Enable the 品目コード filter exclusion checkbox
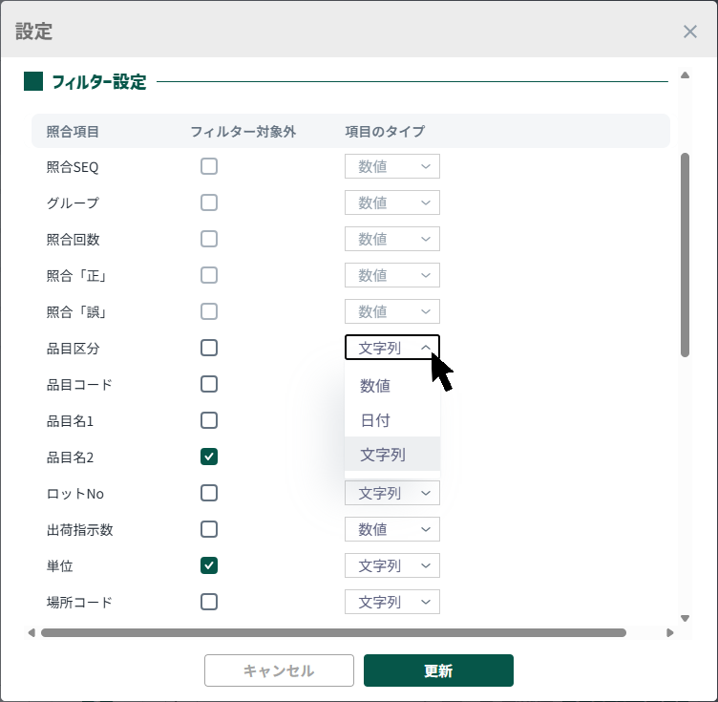The height and width of the screenshot is (702, 718). coord(209,384)
